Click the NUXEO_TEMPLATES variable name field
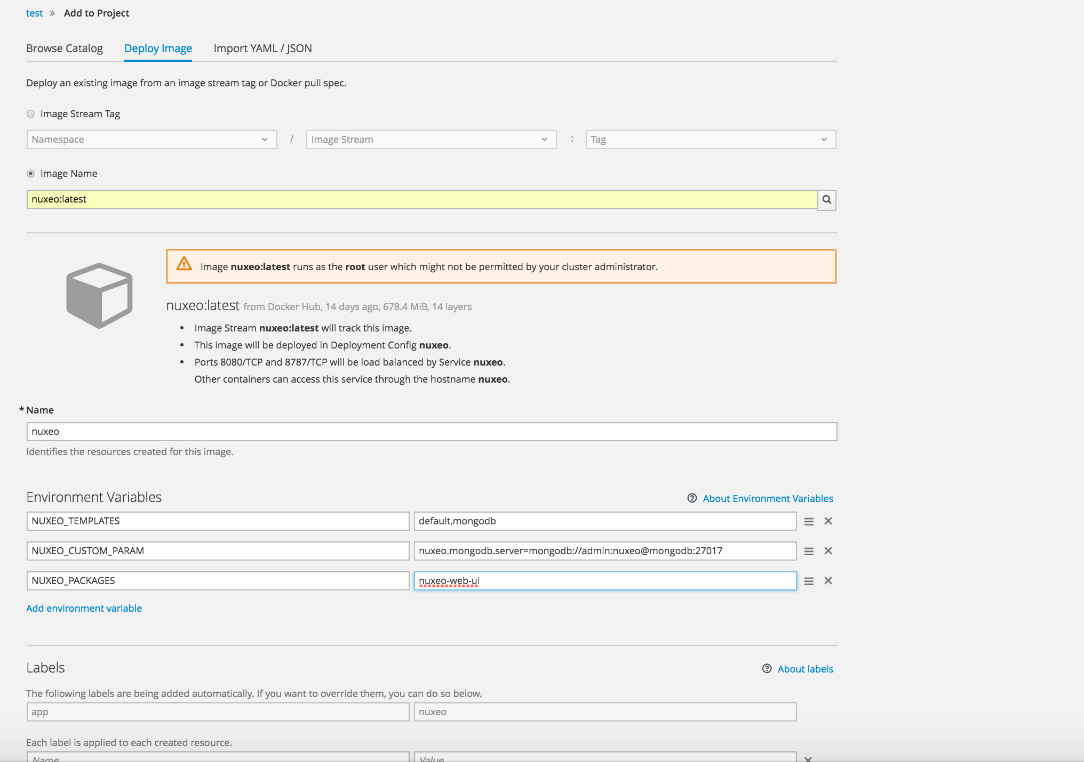1084x762 pixels. point(218,521)
